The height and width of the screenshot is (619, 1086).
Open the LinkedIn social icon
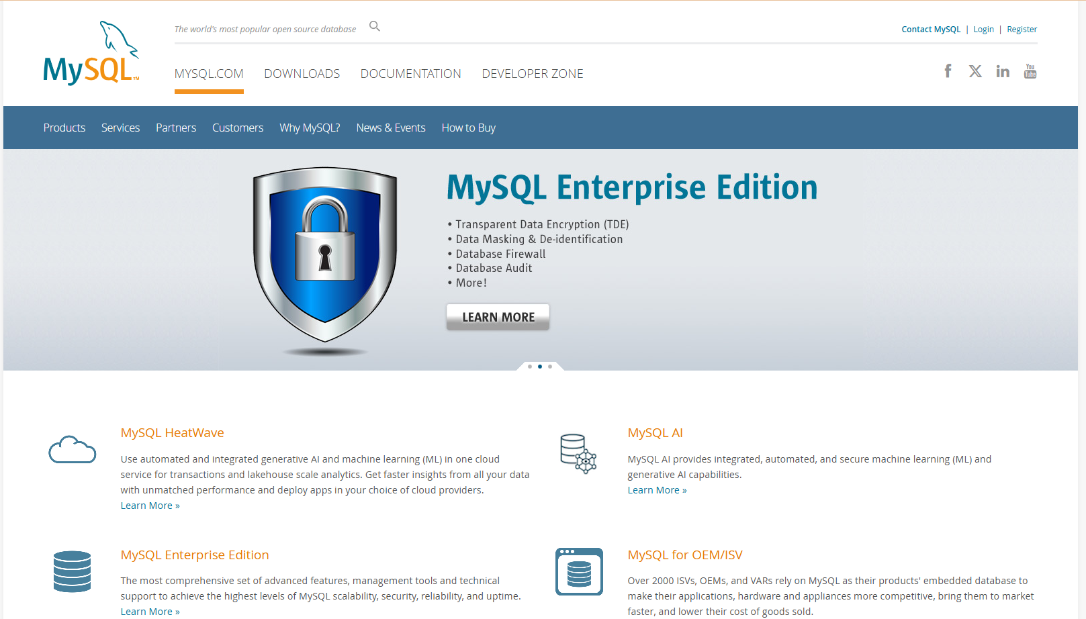pyautogui.click(x=1003, y=71)
